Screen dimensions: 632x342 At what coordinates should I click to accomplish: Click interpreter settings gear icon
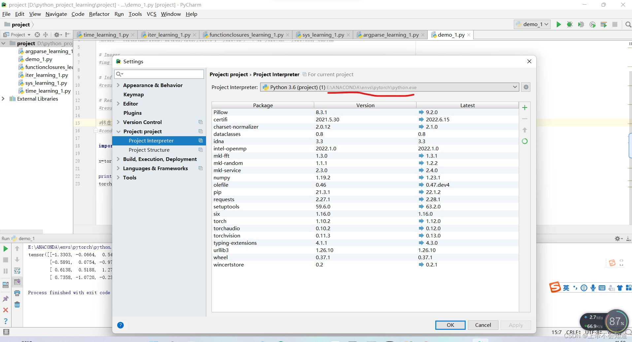[x=526, y=87]
